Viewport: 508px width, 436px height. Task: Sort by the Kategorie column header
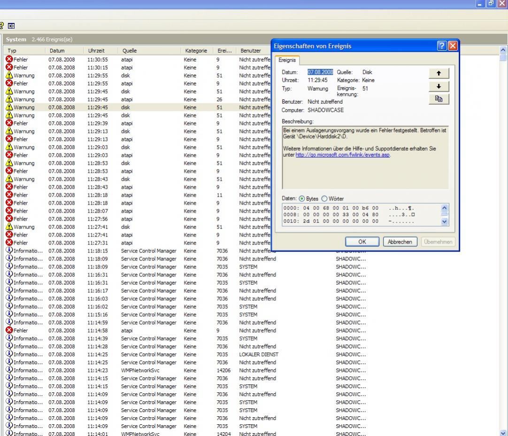(x=197, y=51)
